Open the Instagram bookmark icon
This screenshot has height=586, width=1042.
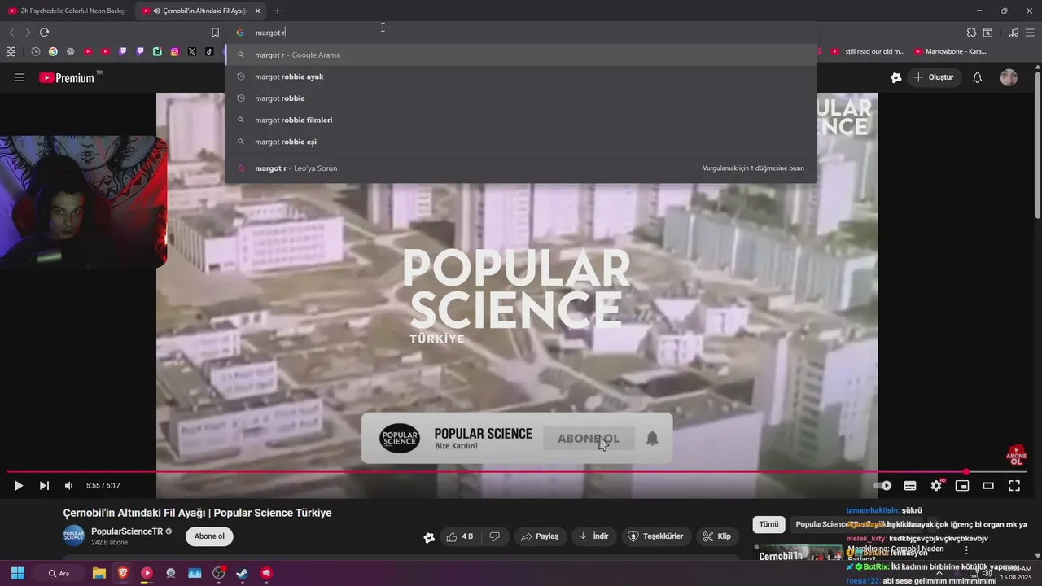(174, 51)
